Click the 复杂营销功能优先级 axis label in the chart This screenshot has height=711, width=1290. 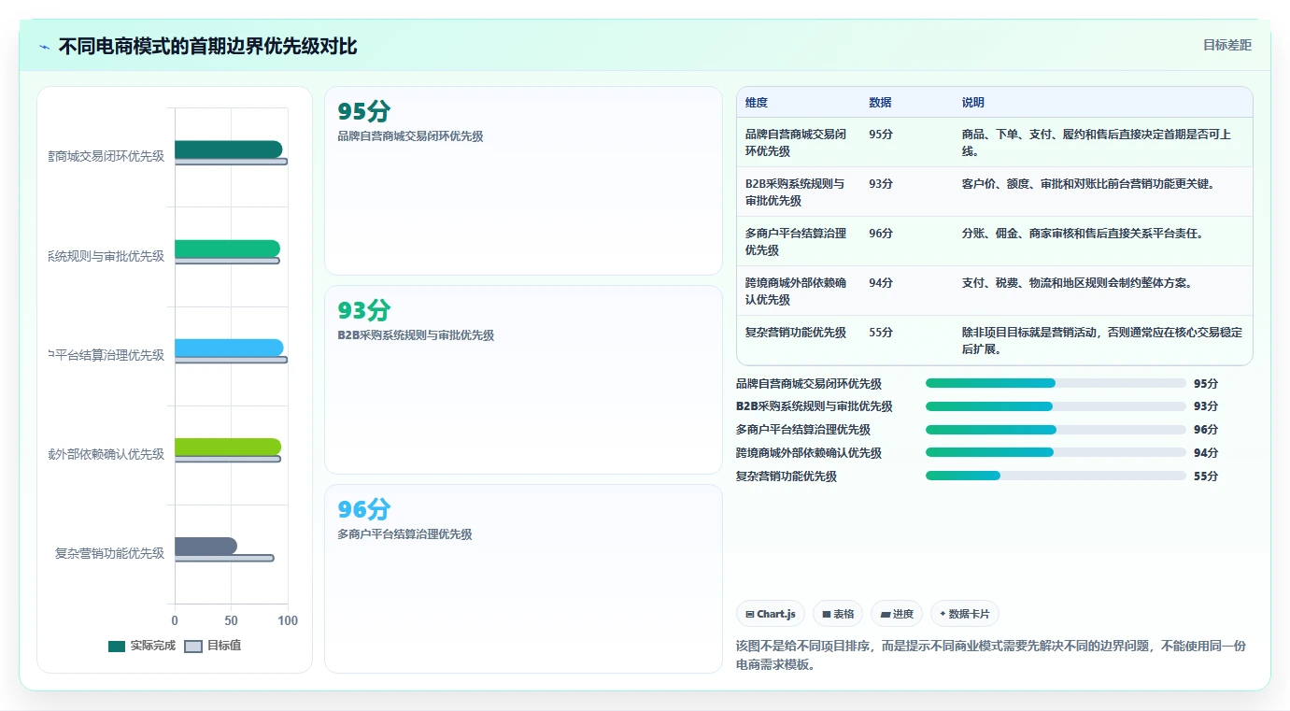[x=109, y=553]
